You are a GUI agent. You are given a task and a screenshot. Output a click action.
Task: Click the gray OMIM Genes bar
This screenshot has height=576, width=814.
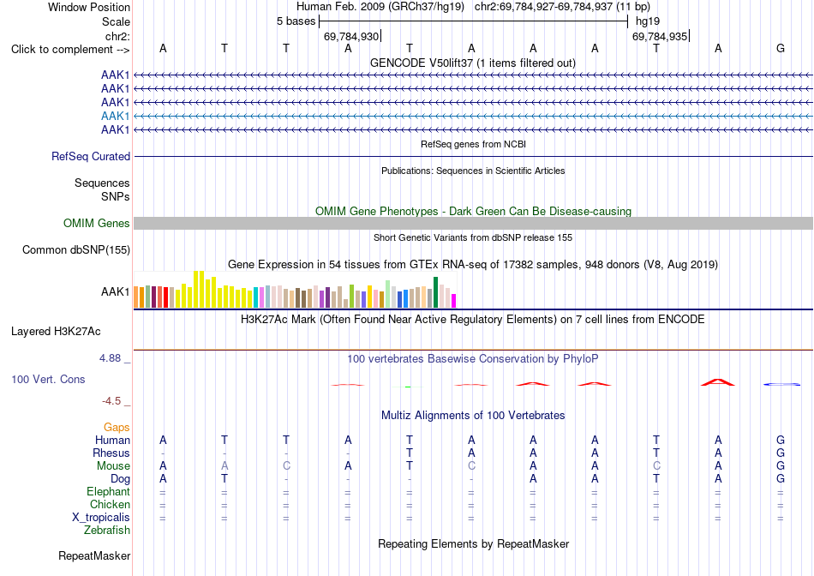click(473, 224)
